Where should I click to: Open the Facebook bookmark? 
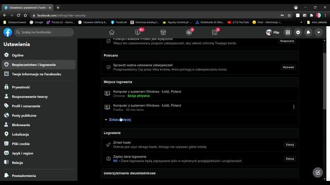(x=119, y=22)
